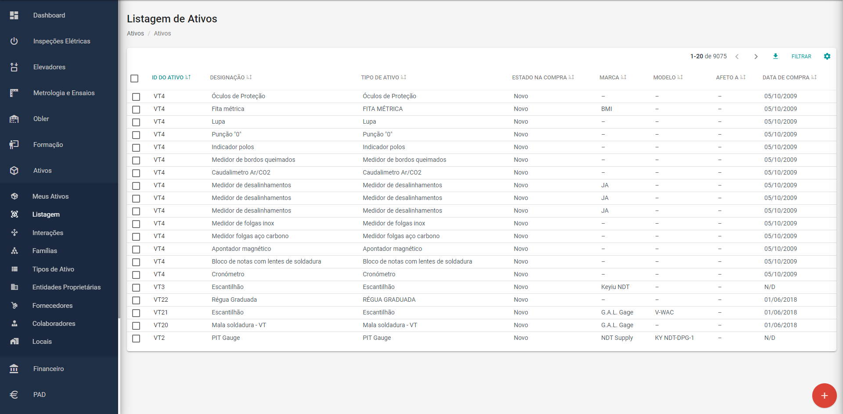Click the V-WAC model cell
Screen dimensions: 843x414
tap(664, 312)
